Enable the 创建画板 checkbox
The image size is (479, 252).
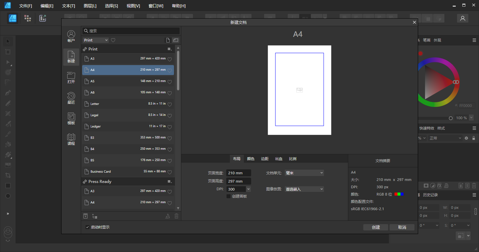[x=229, y=196]
